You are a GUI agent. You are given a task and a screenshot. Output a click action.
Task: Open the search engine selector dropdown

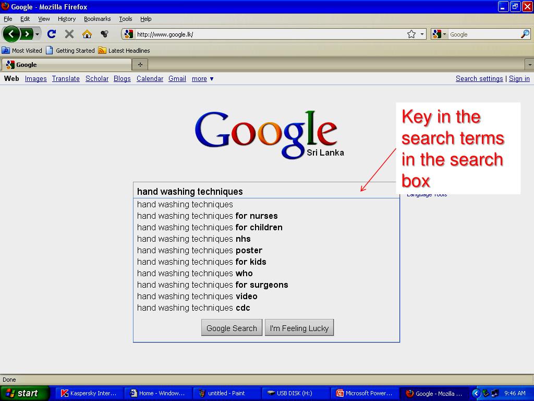point(439,34)
